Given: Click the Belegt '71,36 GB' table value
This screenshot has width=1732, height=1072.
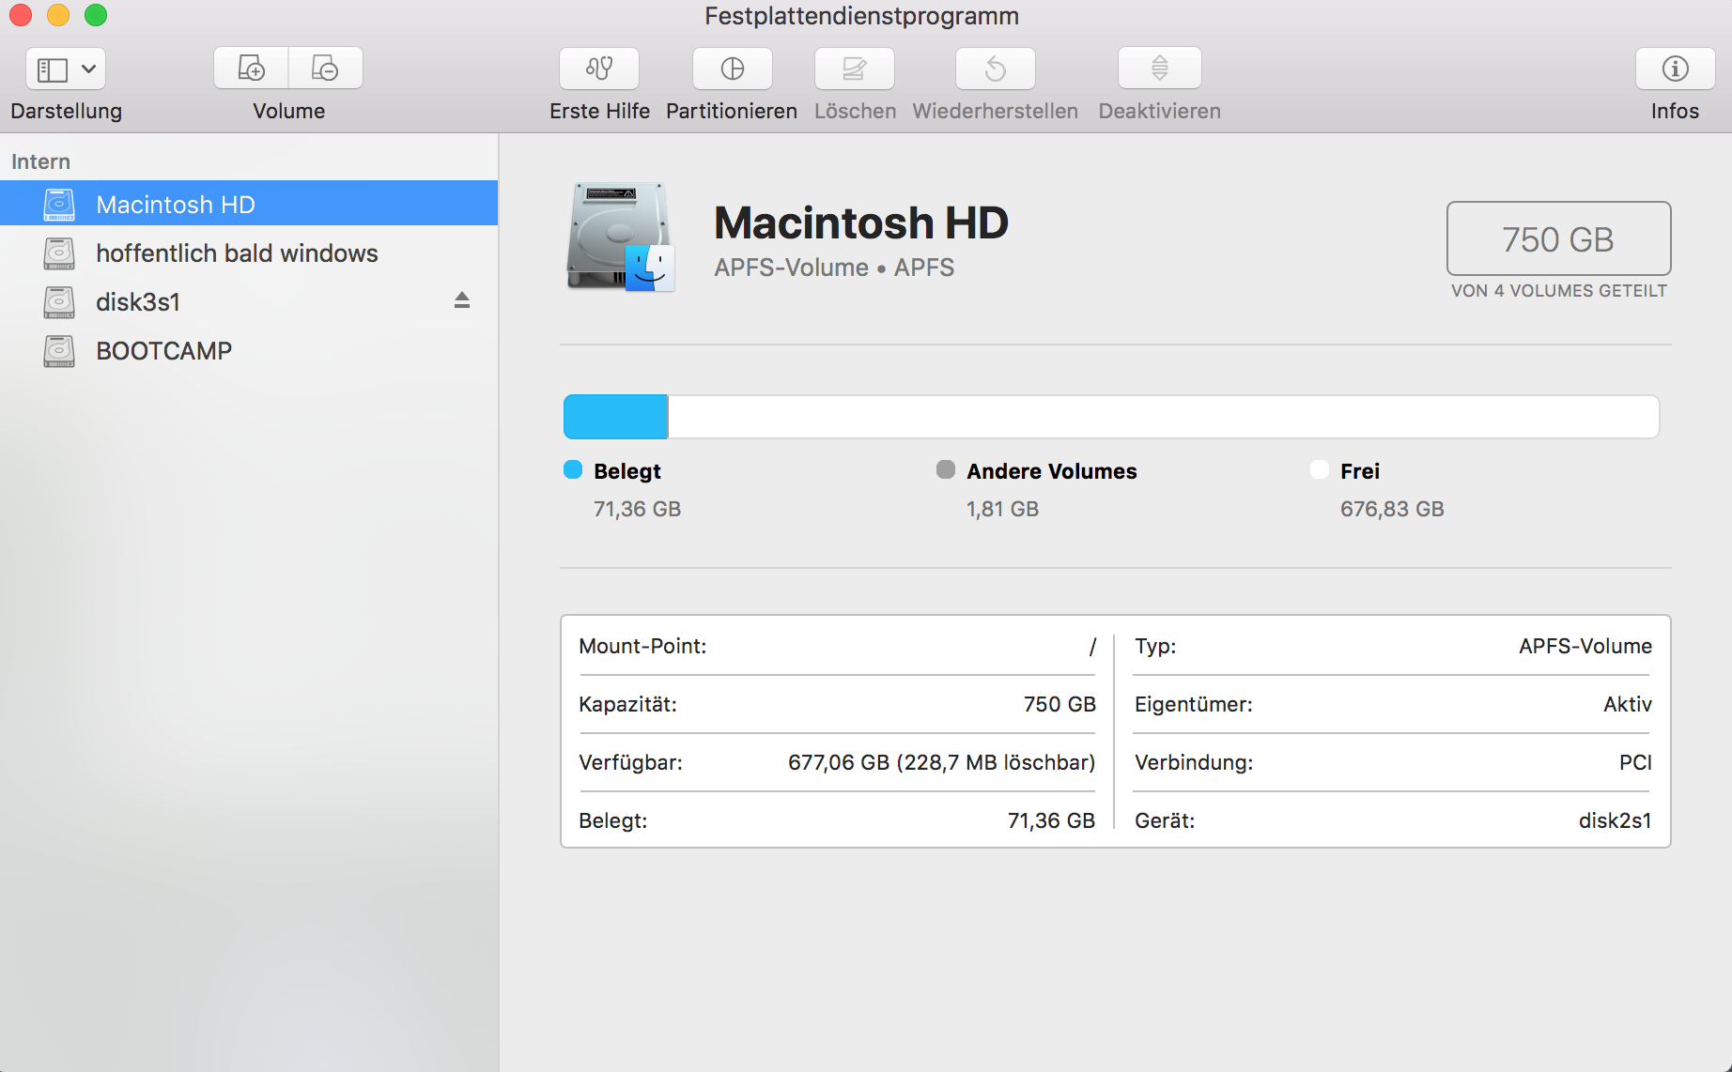Looking at the screenshot, I should tap(1052, 820).
